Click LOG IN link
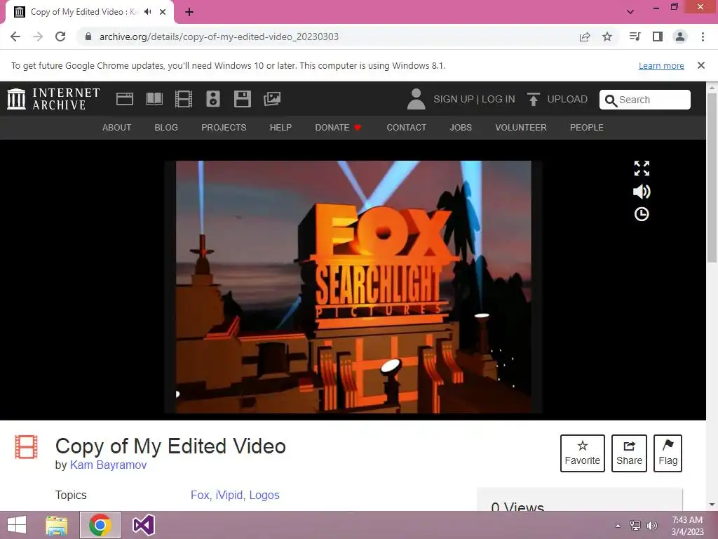The height and width of the screenshot is (539, 718). 499,100
